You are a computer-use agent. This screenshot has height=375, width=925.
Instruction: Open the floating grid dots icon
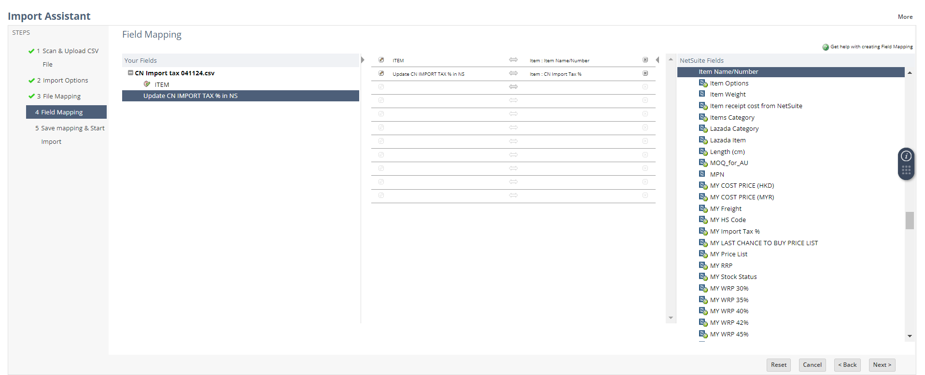(x=906, y=170)
